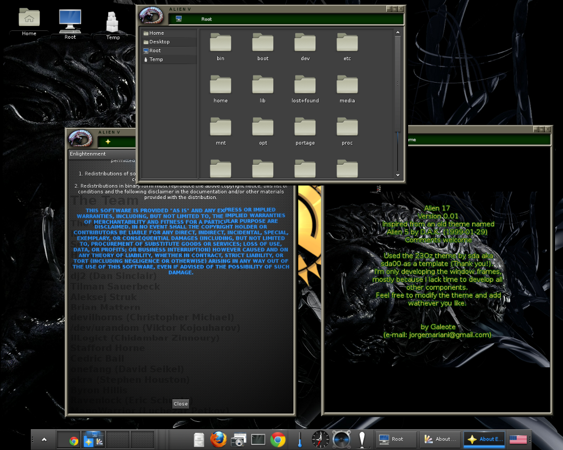Launch Firefox from the shelf
Image resolution: width=563 pixels, height=450 pixels.
pos(218,439)
